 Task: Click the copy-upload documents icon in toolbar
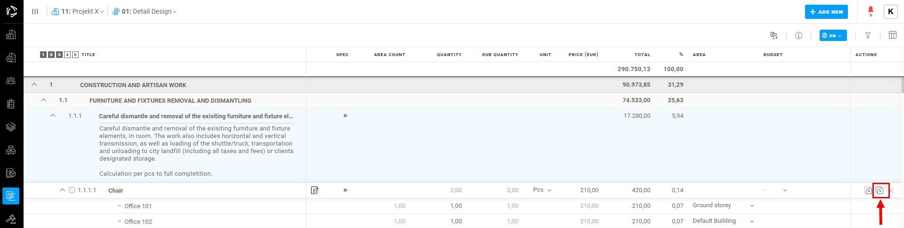773,35
